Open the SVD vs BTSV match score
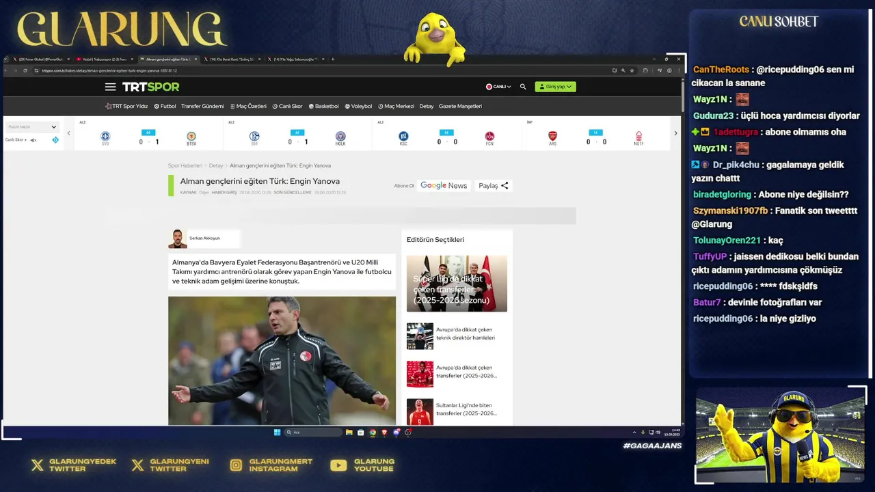875x492 pixels. 148,142
